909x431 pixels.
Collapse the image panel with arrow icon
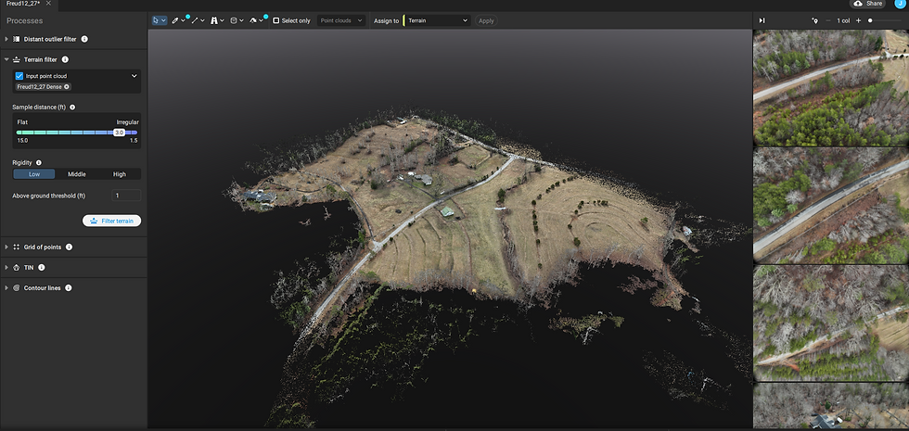(762, 20)
